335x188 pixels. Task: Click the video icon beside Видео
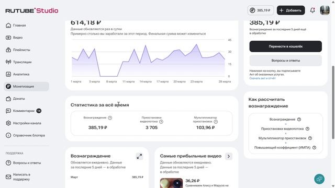8,38
